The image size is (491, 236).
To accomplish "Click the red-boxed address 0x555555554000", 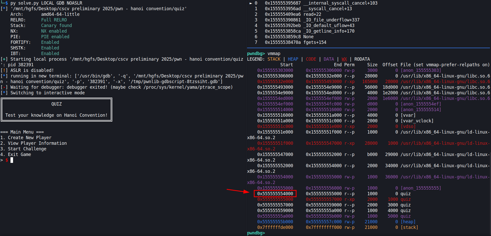I will [x=275, y=194].
